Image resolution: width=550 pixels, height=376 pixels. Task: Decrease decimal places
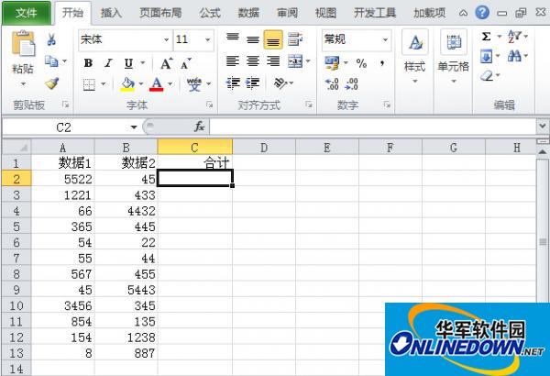[x=351, y=84]
